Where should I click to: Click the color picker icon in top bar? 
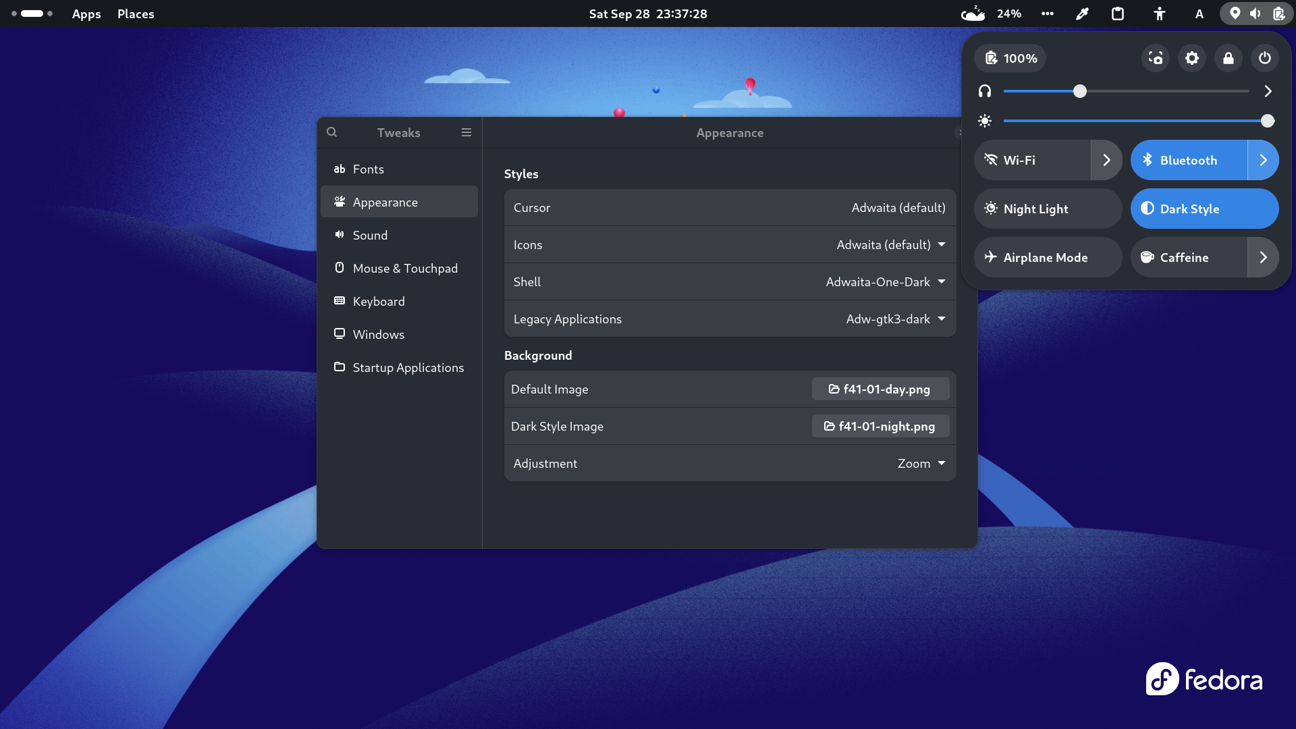tap(1082, 13)
